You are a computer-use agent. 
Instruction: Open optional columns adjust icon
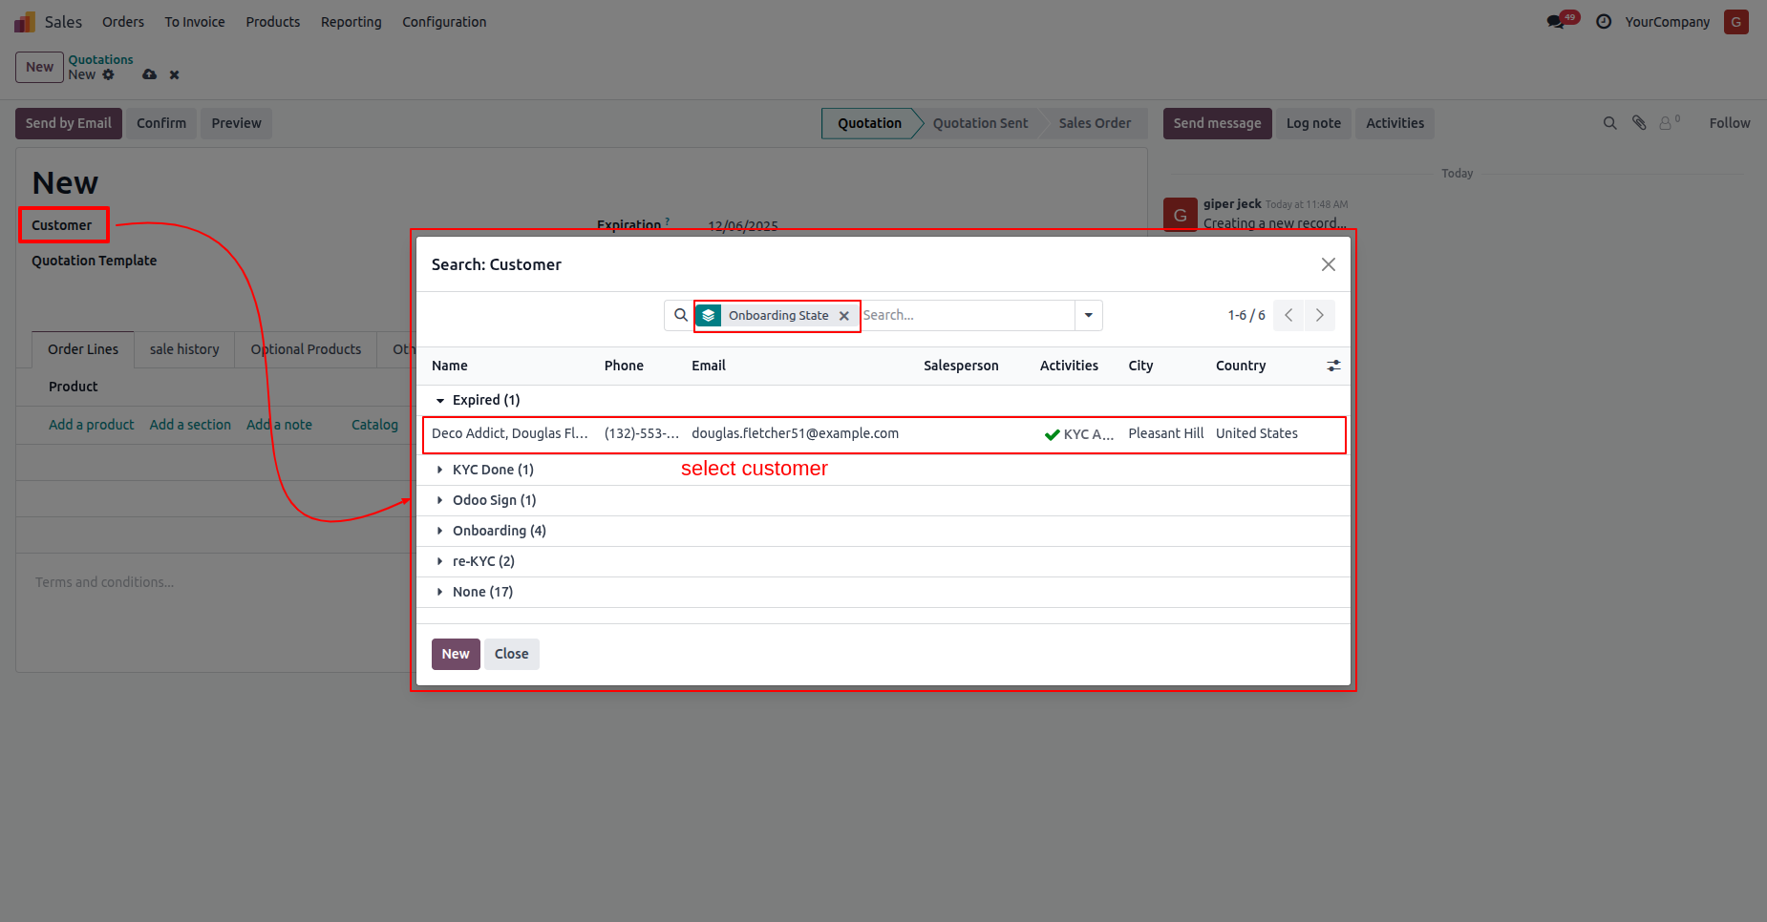[x=1333, y=366]
